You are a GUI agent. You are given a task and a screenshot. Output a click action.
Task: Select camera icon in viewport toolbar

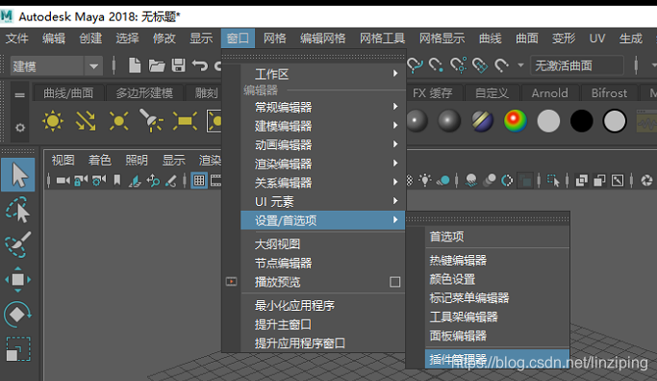tap(63, 181)
